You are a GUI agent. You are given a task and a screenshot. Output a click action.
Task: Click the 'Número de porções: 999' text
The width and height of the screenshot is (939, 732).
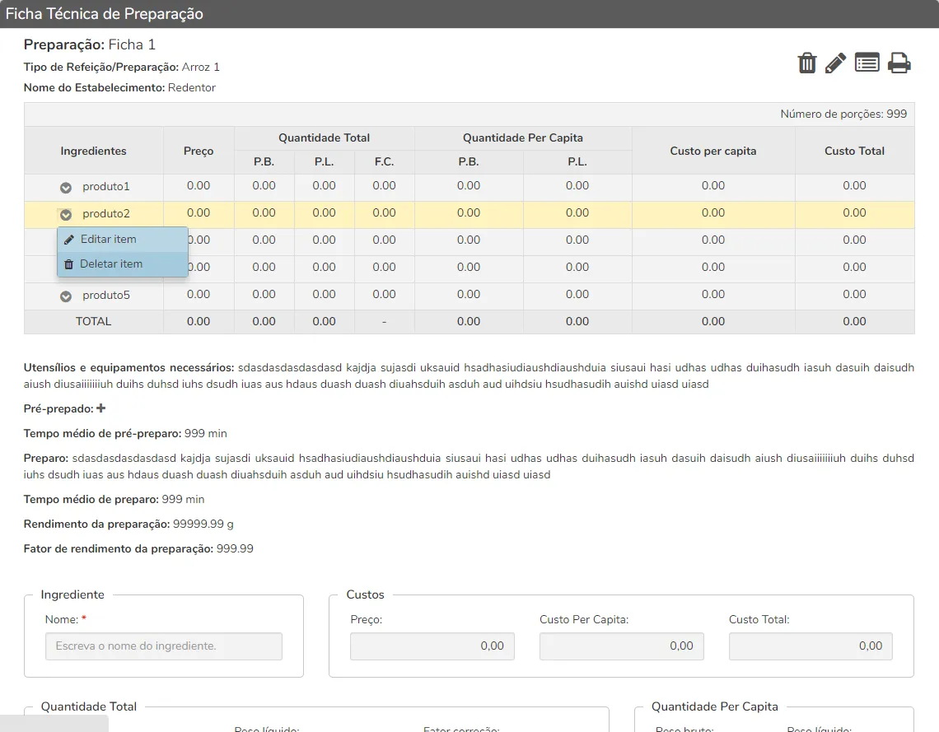click(x=843, y=114)
